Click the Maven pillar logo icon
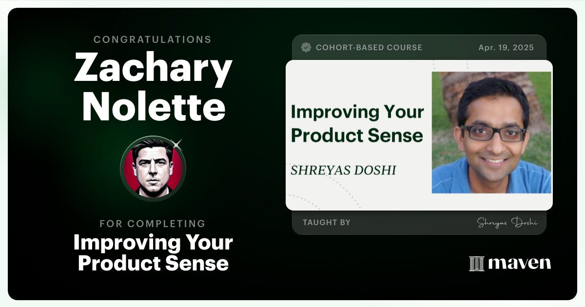Screen dimensions: 585x307 pos(476,264)
